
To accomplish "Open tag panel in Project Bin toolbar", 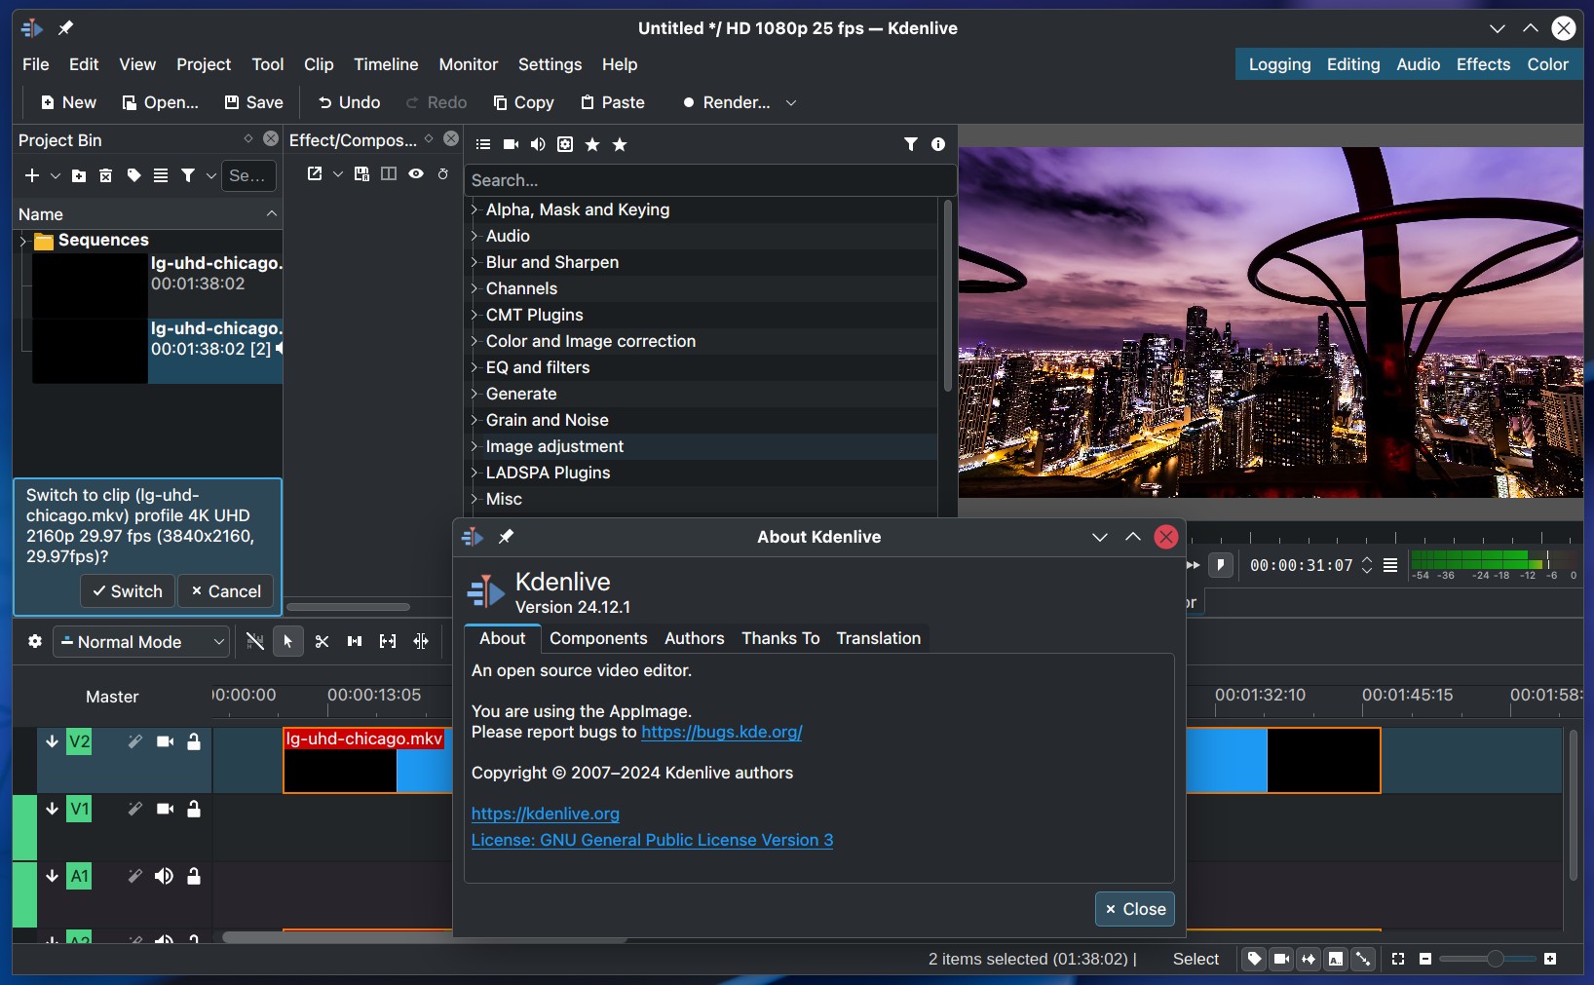I will point(133,175).
